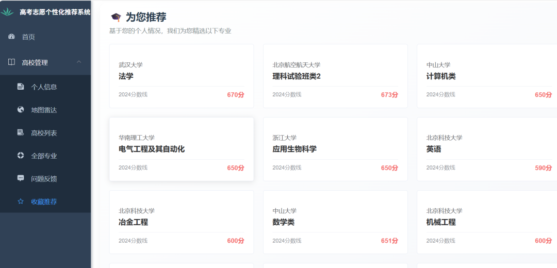This screenshot has height=268, width=557.
Task: Open the 中山大学 数学类 card
Action: click(335, 222)
